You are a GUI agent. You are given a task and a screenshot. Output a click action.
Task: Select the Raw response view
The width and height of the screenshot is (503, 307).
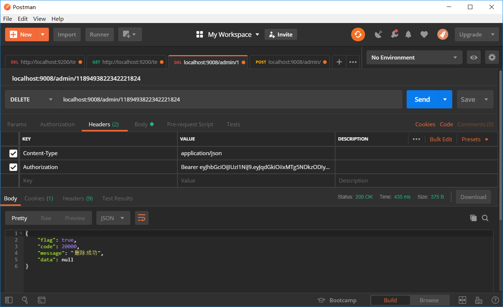click(46, 218)
